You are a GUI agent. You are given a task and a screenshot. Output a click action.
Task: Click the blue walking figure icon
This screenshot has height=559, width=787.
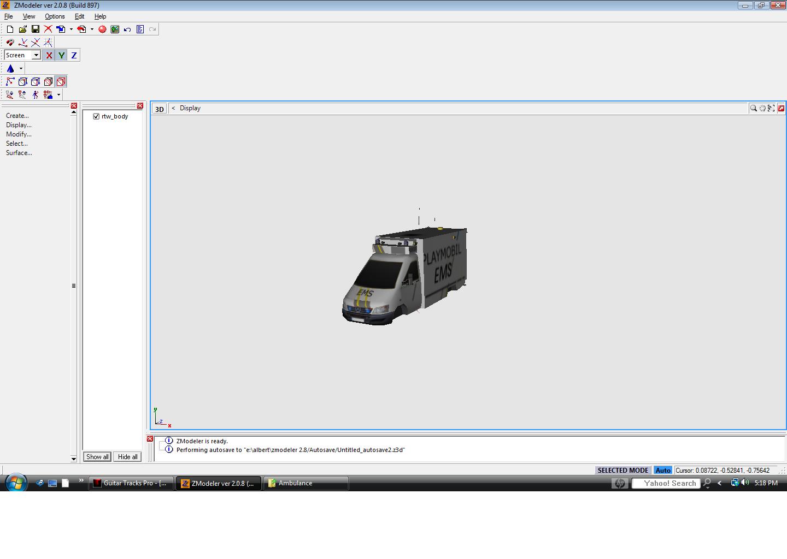click(x=36, y=94)
